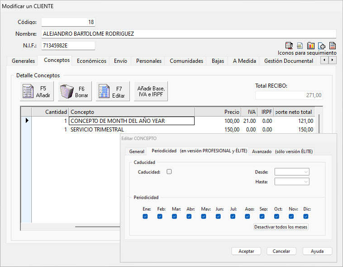
Task: Open the Económicos tab
Action: point(91,61)
